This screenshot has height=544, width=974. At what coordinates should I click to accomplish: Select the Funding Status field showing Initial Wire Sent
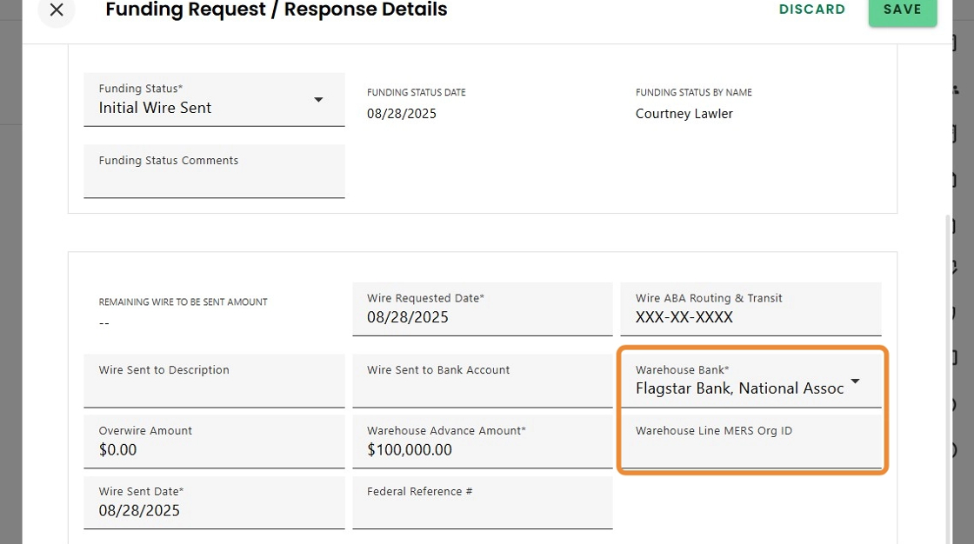point(200,108)
